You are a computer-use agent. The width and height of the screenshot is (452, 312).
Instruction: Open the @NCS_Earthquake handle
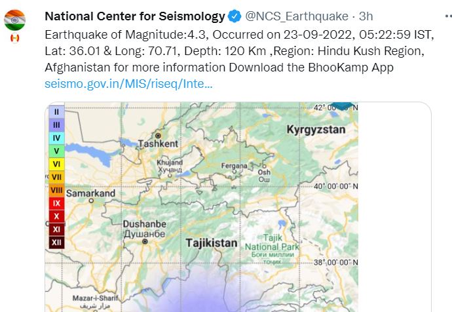point(286,16)
